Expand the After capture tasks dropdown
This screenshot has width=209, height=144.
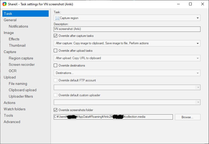tap(127, 43)
